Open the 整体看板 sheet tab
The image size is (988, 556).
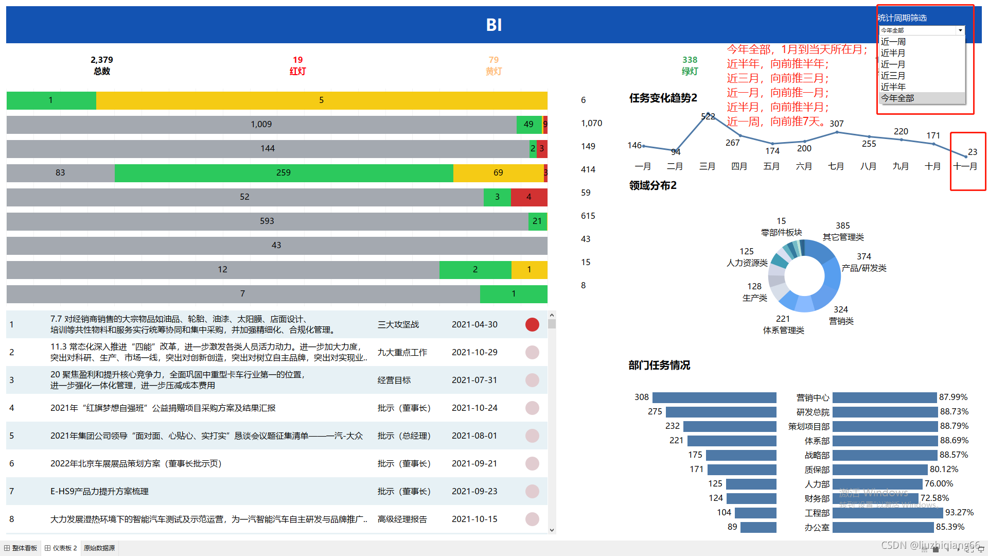pyautogui.click(x=24, y=548)
